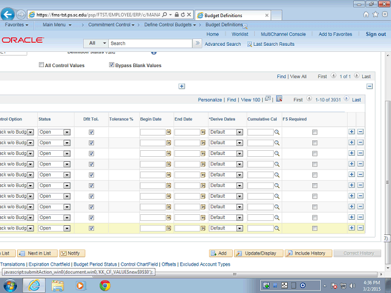This screenshot has height=293, width=391.
Task: Tick FS Required checkbox in first row
Action: click(x=315, y=132)
